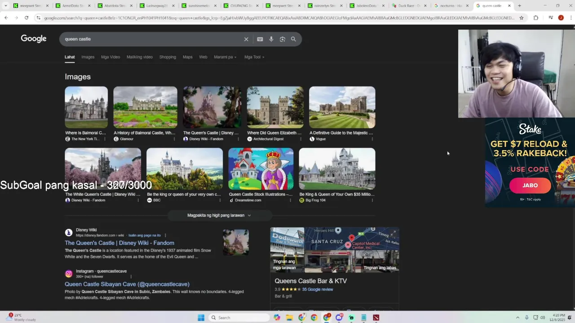Open the Architectural Digest castle thumbnail

pyautogui.click(x=275, y=107)
